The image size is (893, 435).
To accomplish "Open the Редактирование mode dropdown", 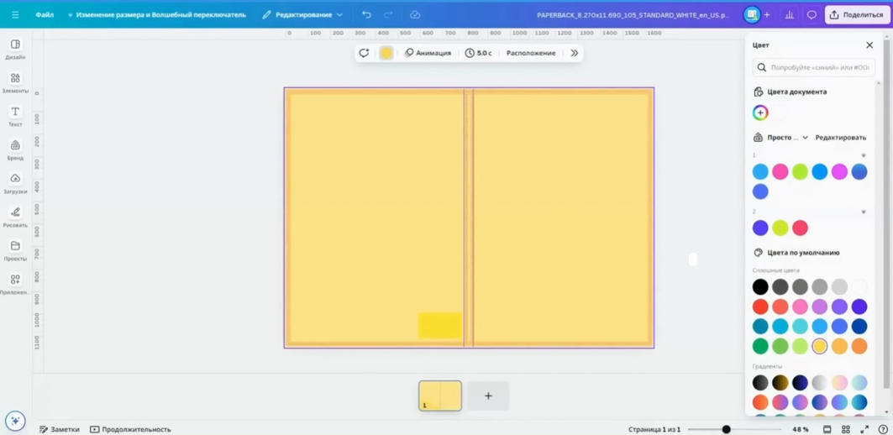I will 303,15.
